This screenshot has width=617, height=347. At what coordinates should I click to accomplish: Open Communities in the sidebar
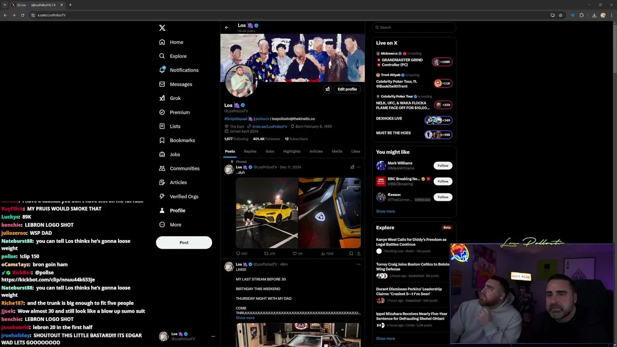(179, 168)
